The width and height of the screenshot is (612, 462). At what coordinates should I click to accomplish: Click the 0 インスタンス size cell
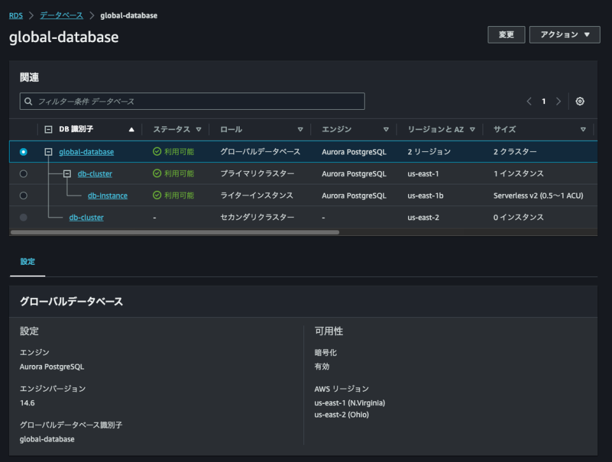coord(518,217)
